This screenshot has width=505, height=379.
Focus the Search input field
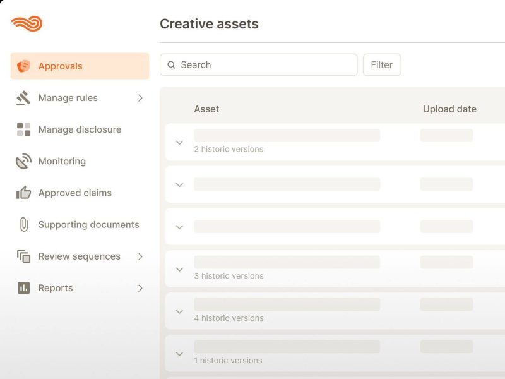point(259,65)
